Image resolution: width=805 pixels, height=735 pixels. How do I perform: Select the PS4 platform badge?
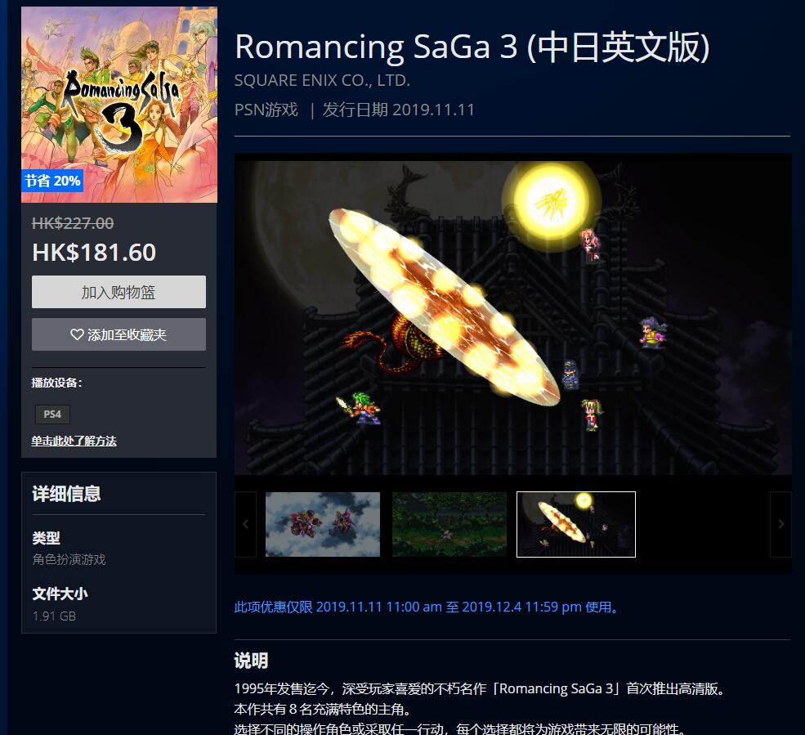(52, 414)
